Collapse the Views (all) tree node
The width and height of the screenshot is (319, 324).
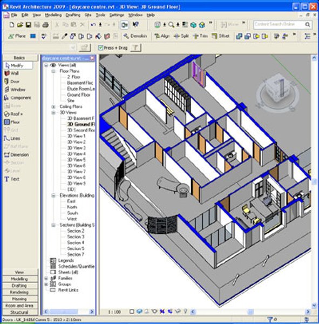(46, 65)
